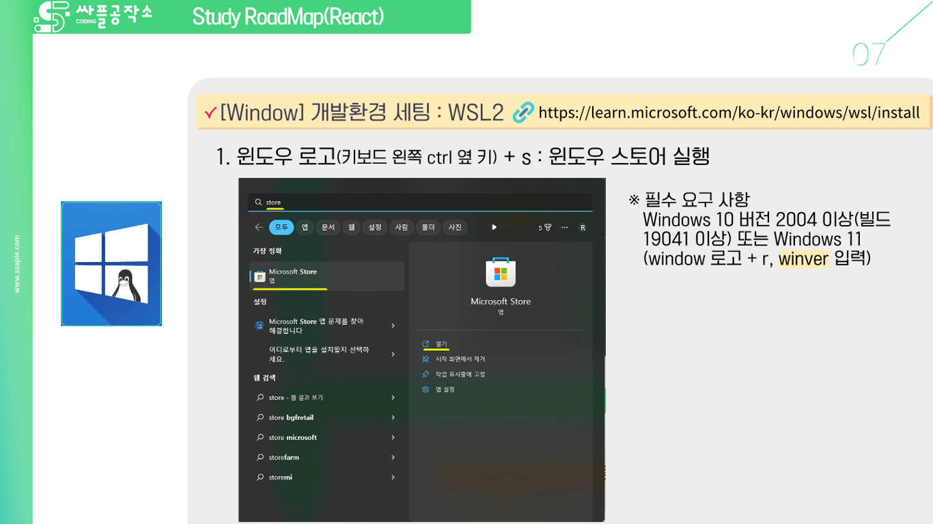Click the highlighted "winver" text
The image size is (933, 524).
(803, 259)
